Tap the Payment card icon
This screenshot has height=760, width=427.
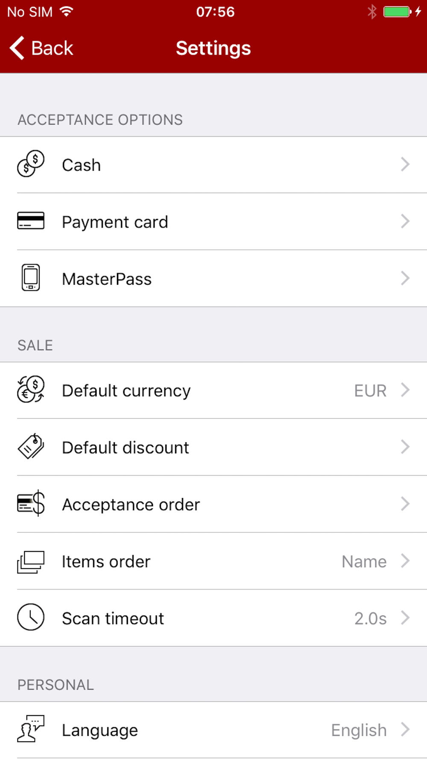[31, 221]
